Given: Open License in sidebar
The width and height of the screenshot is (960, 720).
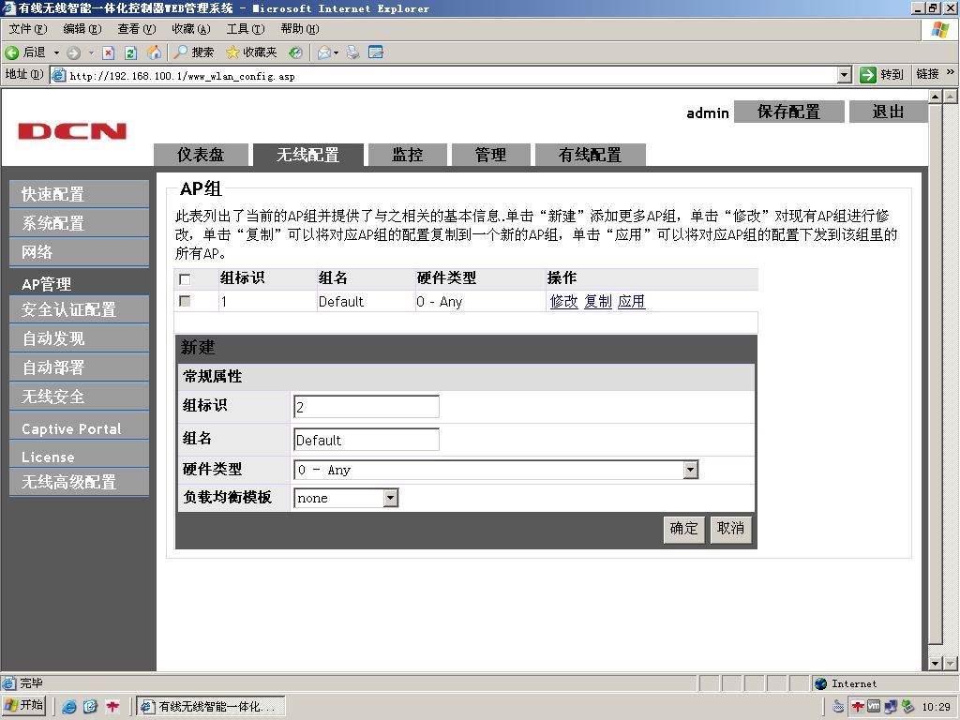Looking at the screenshot, I should (79, 457).
